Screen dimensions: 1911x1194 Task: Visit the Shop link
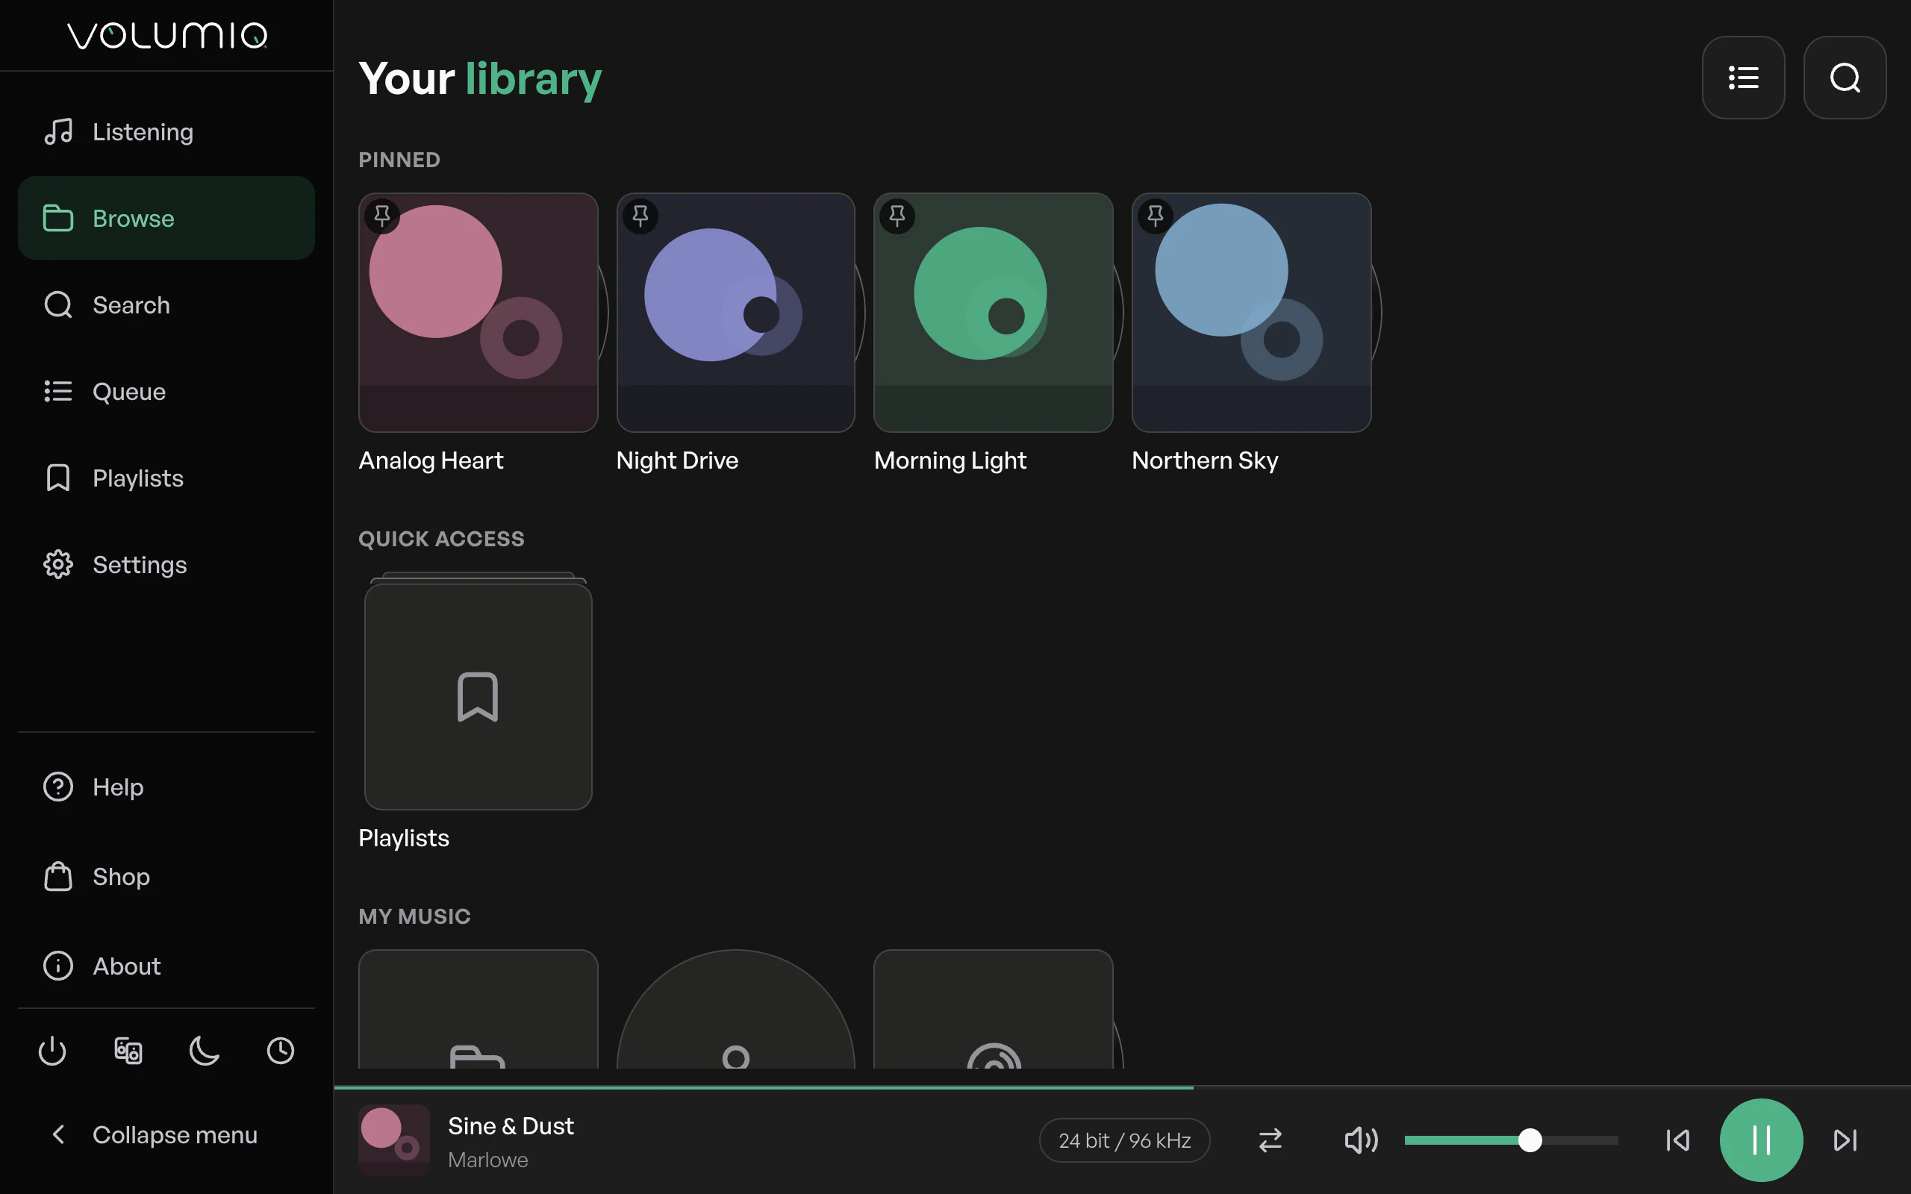tap(166, 877)
